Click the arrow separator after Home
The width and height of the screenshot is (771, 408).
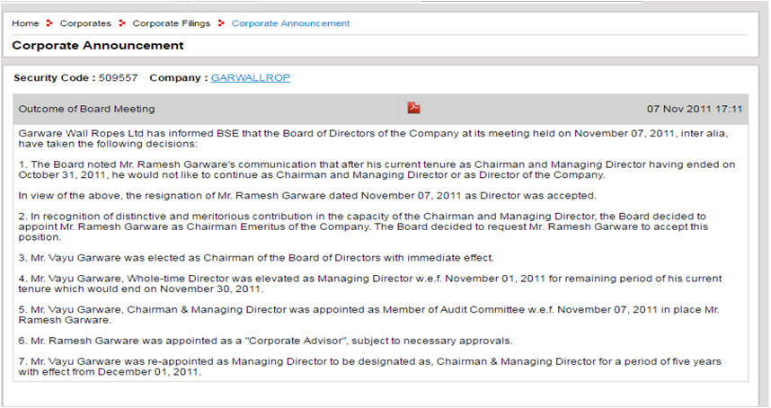(50, 23)
